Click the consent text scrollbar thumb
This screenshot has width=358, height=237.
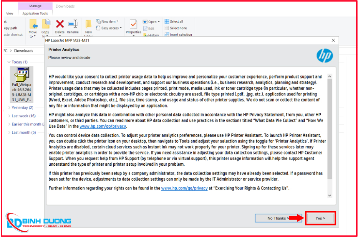[x=330, y=129]
